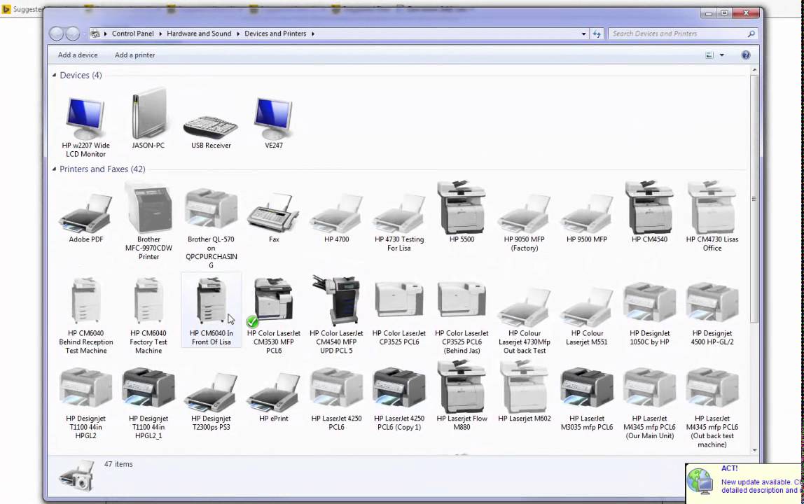Click the vertical scrollbar up arrow
The height and width of the screenshot is (504, 804).
coord(754,70)
